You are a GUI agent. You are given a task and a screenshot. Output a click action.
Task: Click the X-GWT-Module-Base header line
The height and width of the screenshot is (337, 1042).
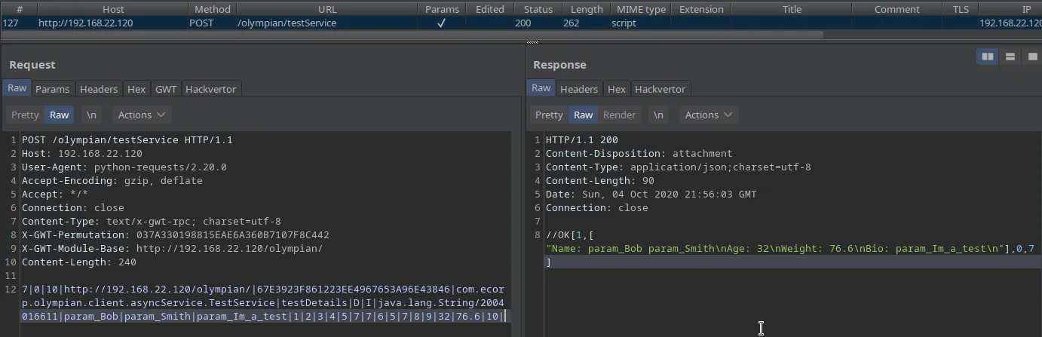pos(173,249)
